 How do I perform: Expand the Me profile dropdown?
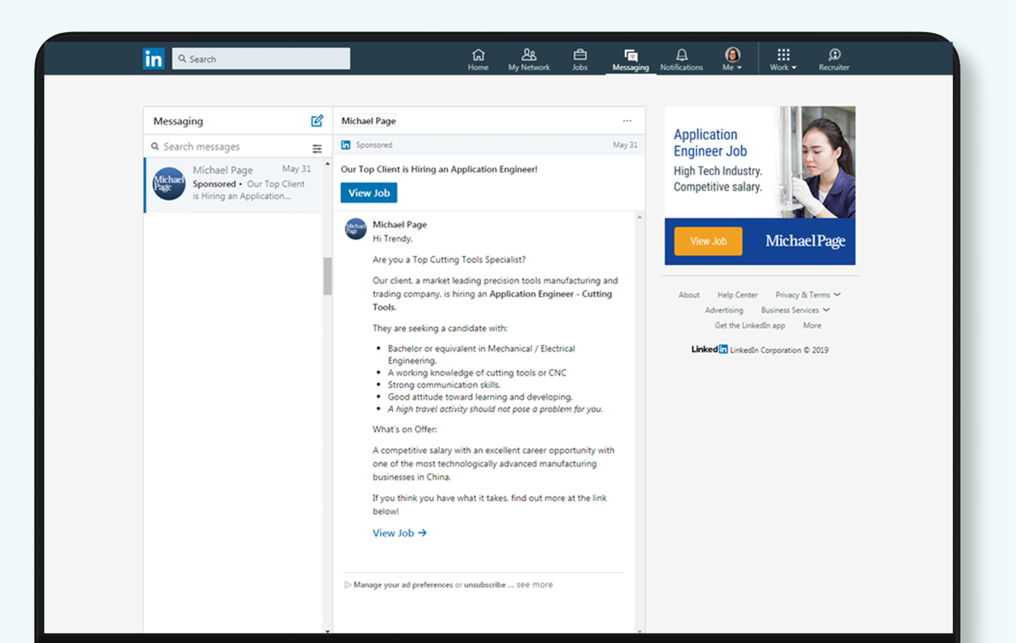(x=732, y=59)
